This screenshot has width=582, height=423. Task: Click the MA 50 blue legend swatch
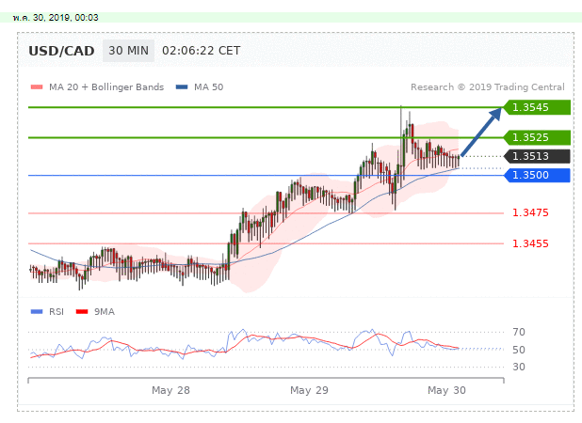[182, 87]
